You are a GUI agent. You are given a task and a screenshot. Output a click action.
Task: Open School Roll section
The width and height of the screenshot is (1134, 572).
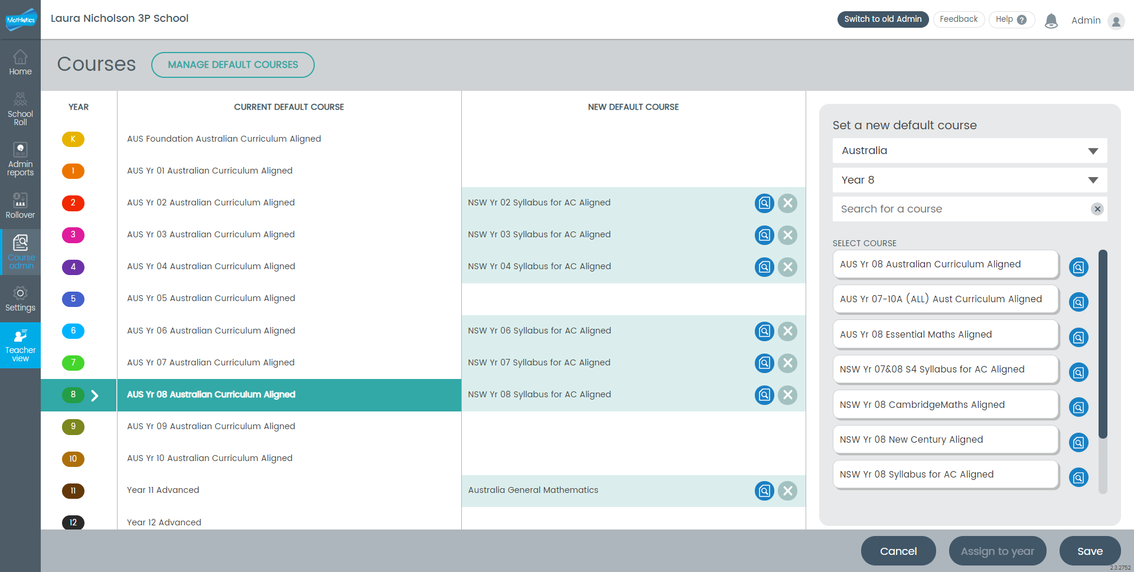coord(20,109)
